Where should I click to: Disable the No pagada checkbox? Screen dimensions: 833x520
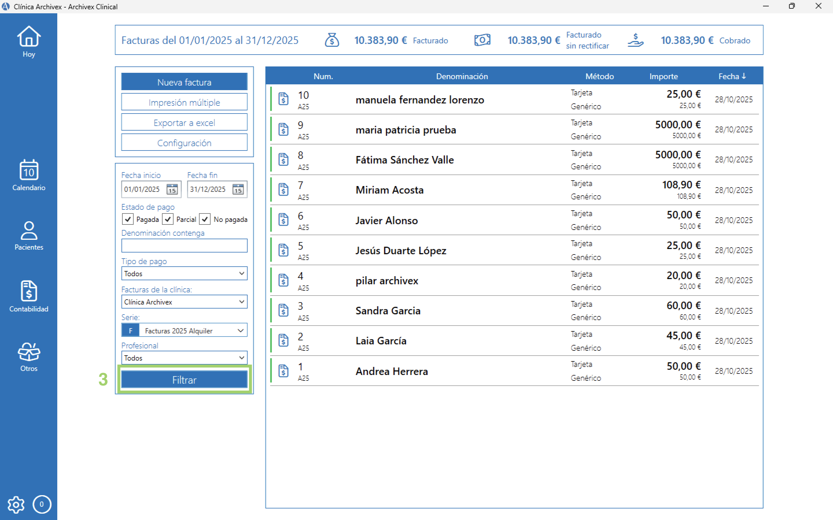point(205,219)
